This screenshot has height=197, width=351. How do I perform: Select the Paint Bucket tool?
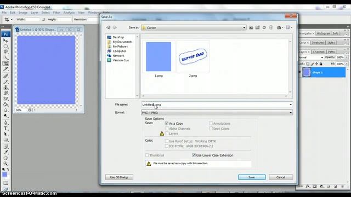(5, 105)
